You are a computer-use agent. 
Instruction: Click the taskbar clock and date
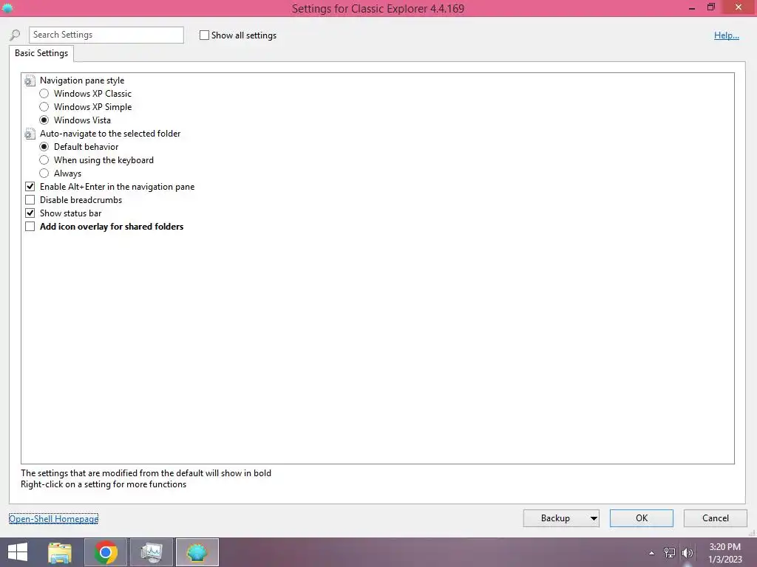[725, 553]
